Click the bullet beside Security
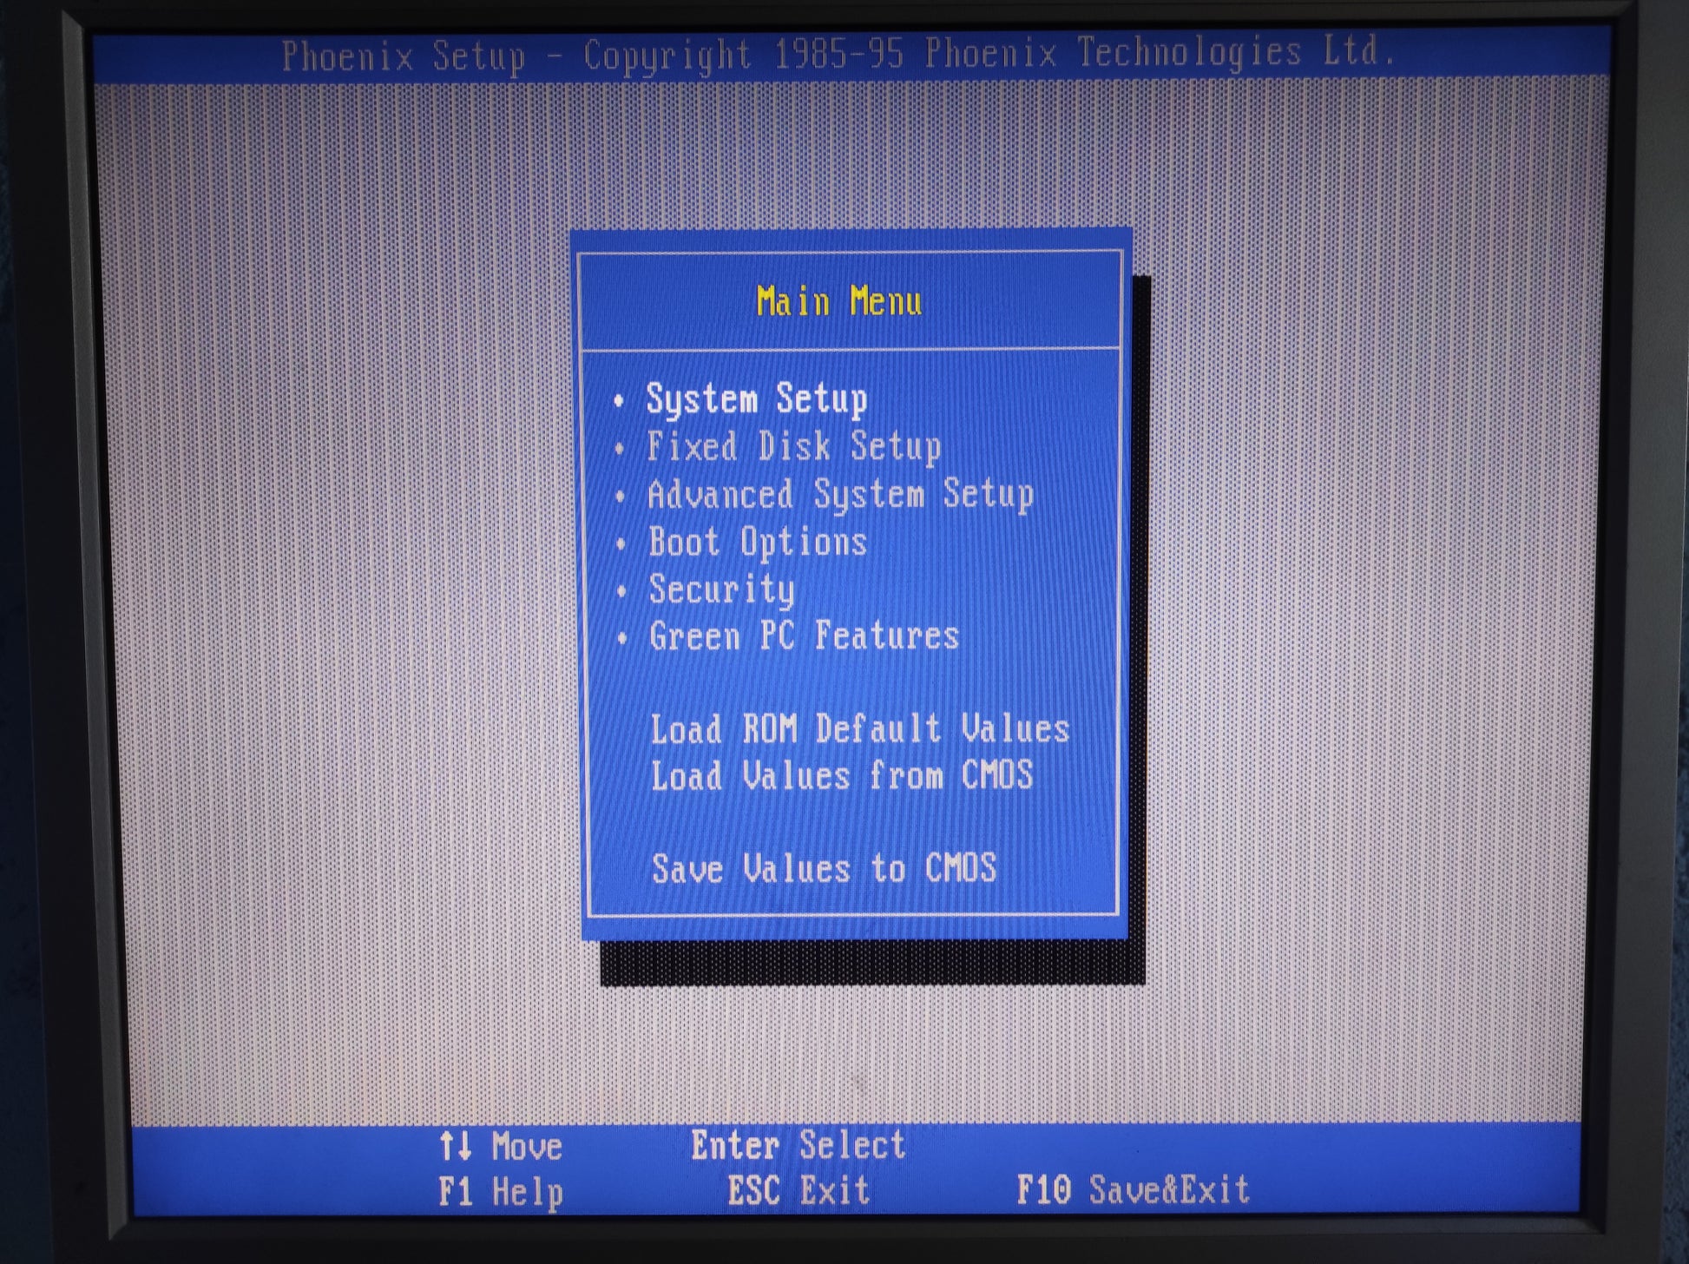Screen dimensions: 1689x1264 (621, 592)
